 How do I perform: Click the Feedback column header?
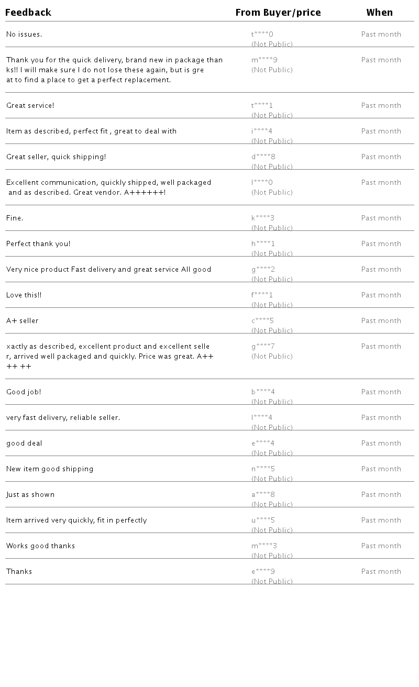[x=28, y=13]
